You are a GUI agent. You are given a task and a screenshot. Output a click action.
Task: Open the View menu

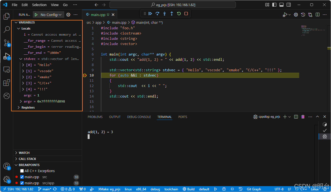click(55, 5)
